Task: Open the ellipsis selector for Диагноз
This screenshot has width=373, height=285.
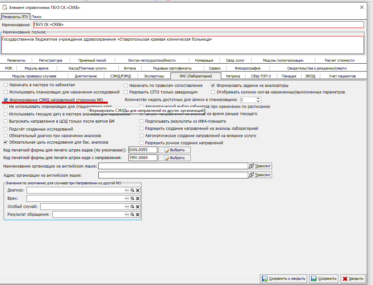Action: coord(127,190)
